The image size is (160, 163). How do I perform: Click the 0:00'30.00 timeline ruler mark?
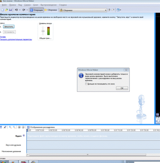click(x=66, y=130)
